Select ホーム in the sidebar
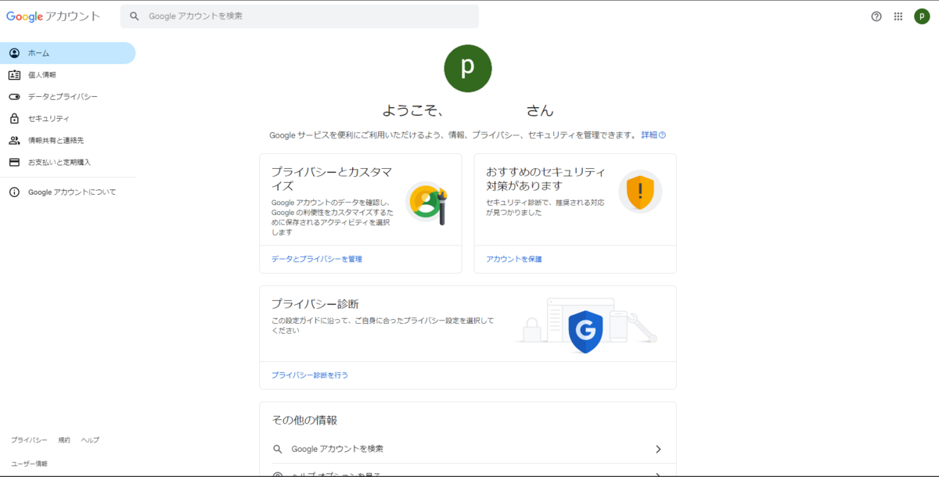 pyautogui.click(x=67, y=53)
